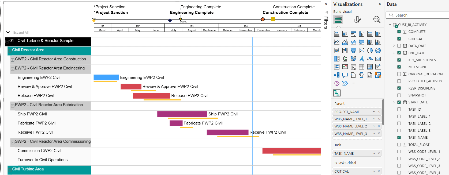Choose the donut chart visual

378,50
